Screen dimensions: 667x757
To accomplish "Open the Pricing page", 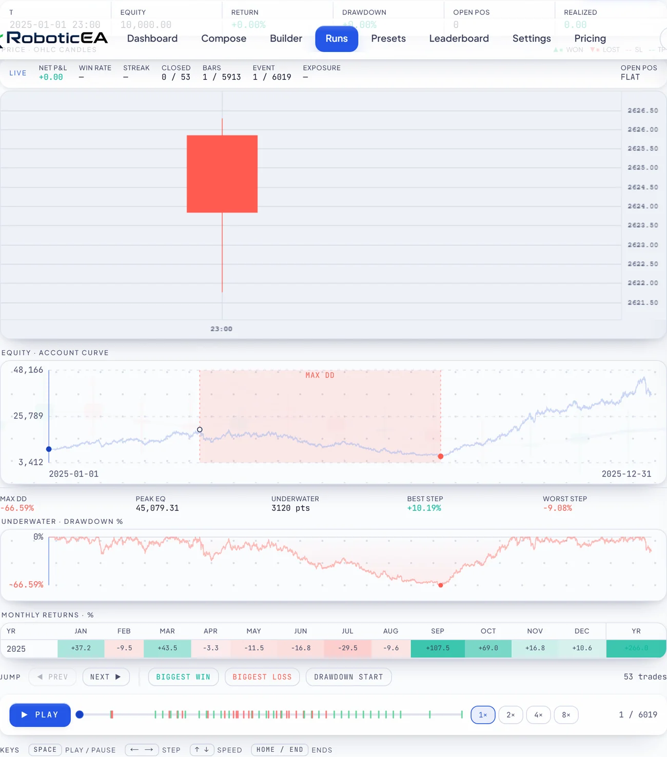I will pos(590,39).
